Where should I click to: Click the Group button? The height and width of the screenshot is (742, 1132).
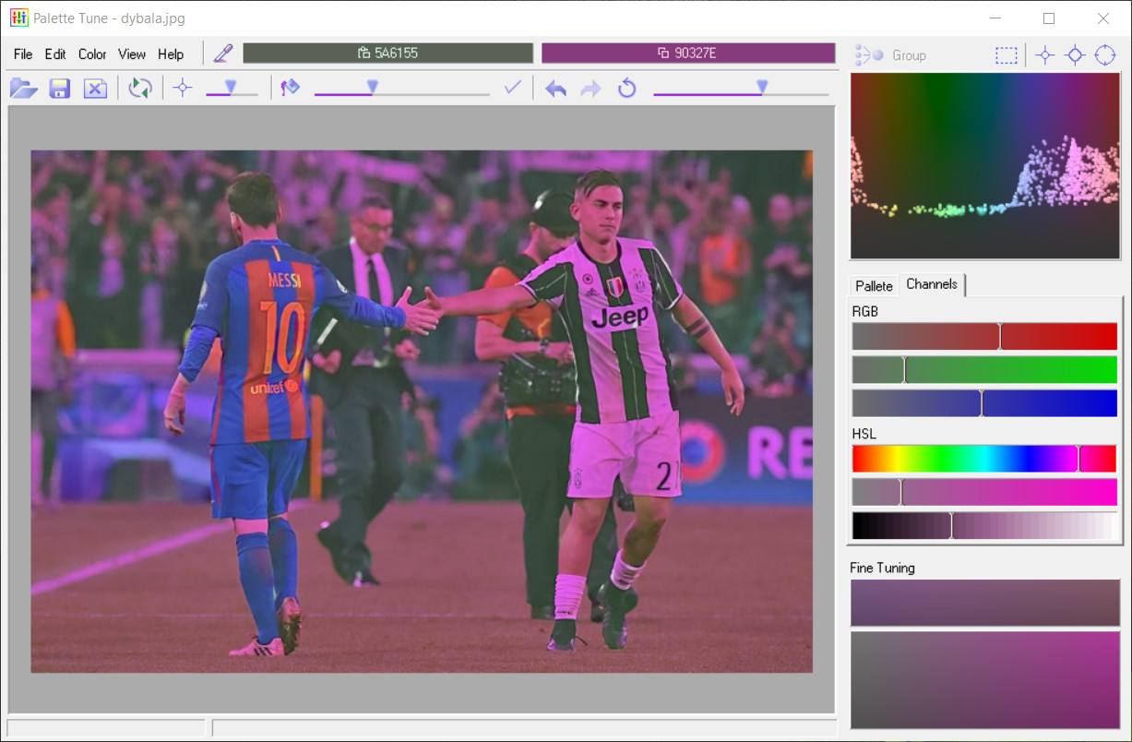pyautogui.click(x=890, y=55)
